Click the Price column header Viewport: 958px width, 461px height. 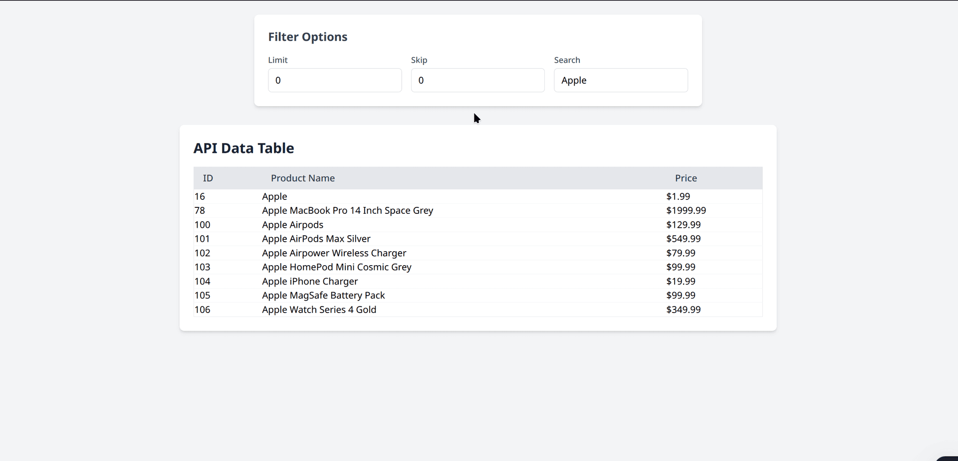pyautogui.click(x=686, y=178)
